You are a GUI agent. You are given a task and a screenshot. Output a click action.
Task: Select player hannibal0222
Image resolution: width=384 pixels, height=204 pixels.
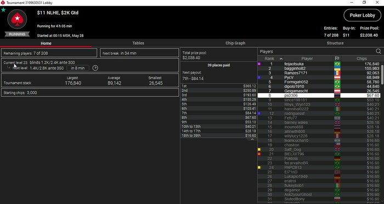[x=319, y=109]
